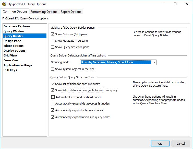
Task: Enable Show system objects in the tree
Action: coord(53,69)
